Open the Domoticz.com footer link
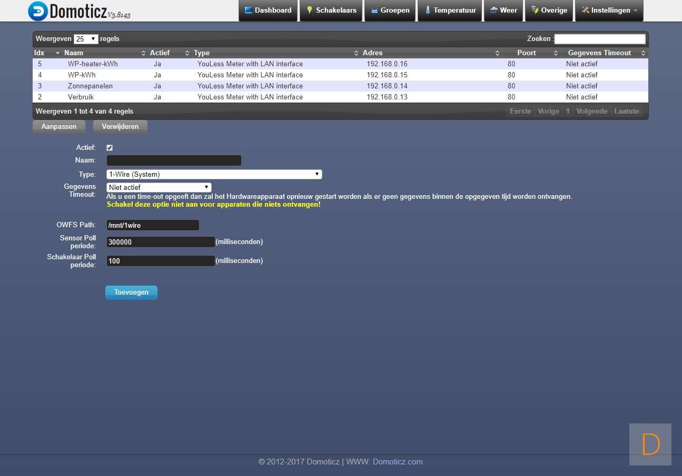Viewport: 682px width, 476px height. [x=398, y=462]
